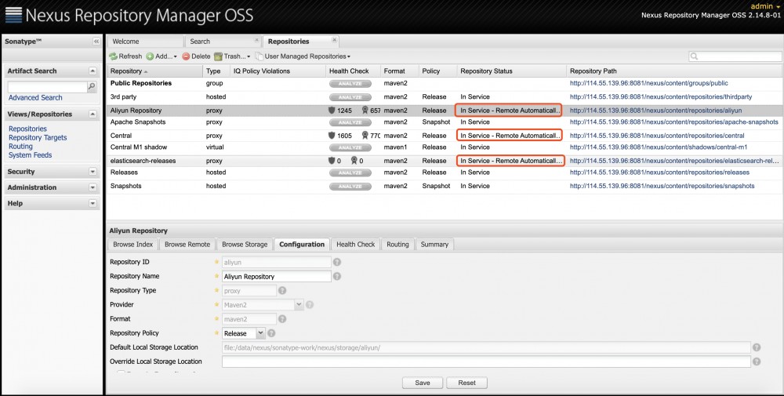This screenshot has width=784, height=396.
Task: Open the Repository Policy dropdown
Action: 260,333
